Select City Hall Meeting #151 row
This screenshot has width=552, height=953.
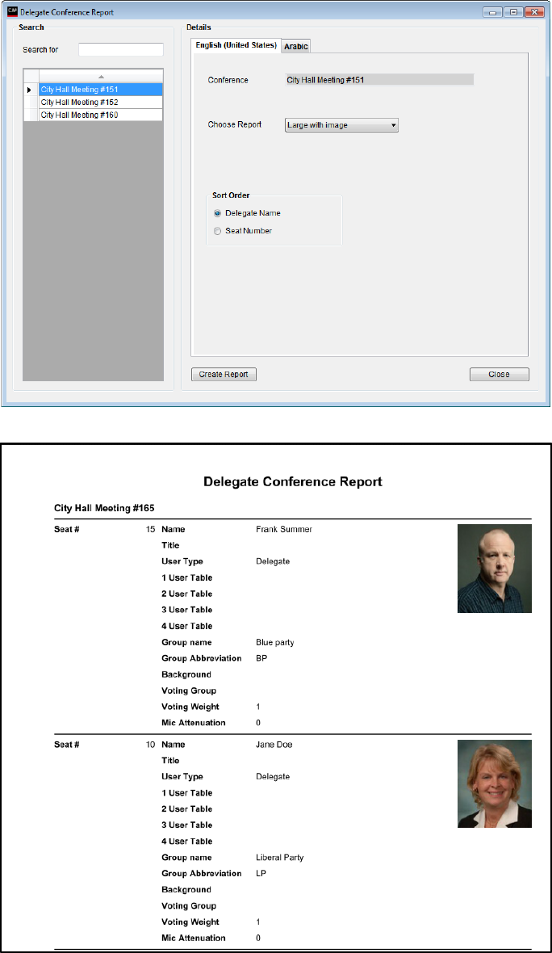(x=101, y=90)
